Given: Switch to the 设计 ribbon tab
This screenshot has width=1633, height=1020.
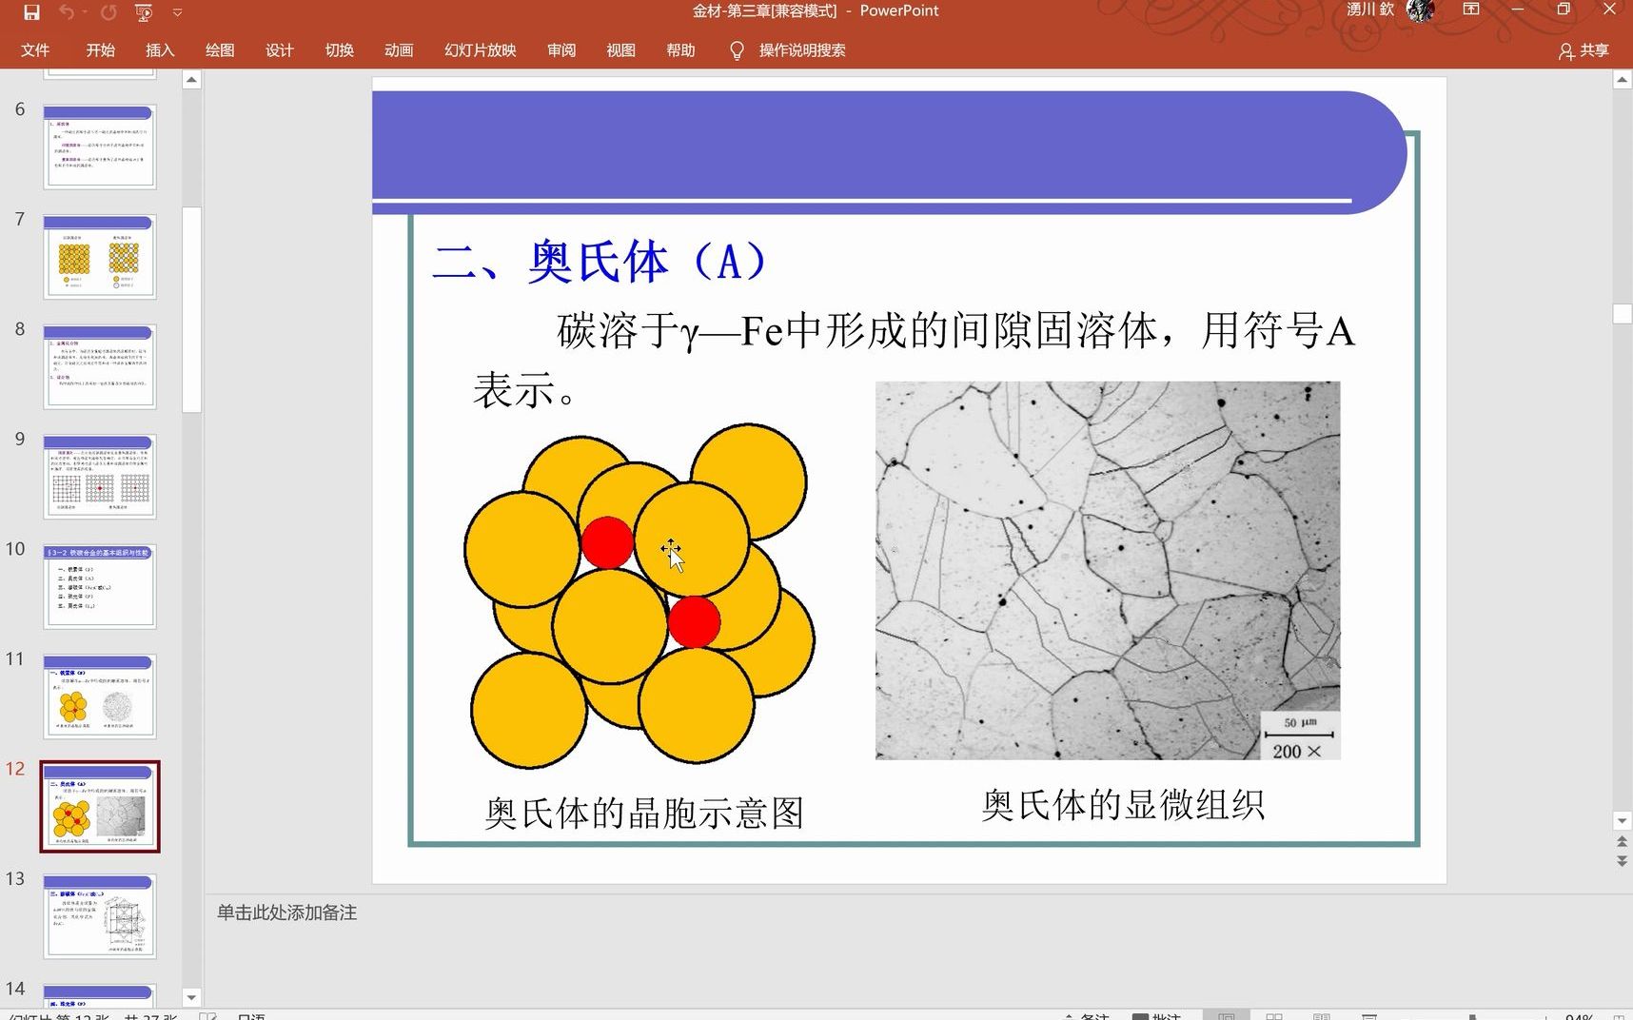Looking at the screenshot, I should 280,50.
